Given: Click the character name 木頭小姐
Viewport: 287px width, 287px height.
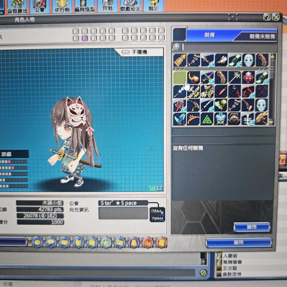Looking at the screenshot, I should click(52, 203).
